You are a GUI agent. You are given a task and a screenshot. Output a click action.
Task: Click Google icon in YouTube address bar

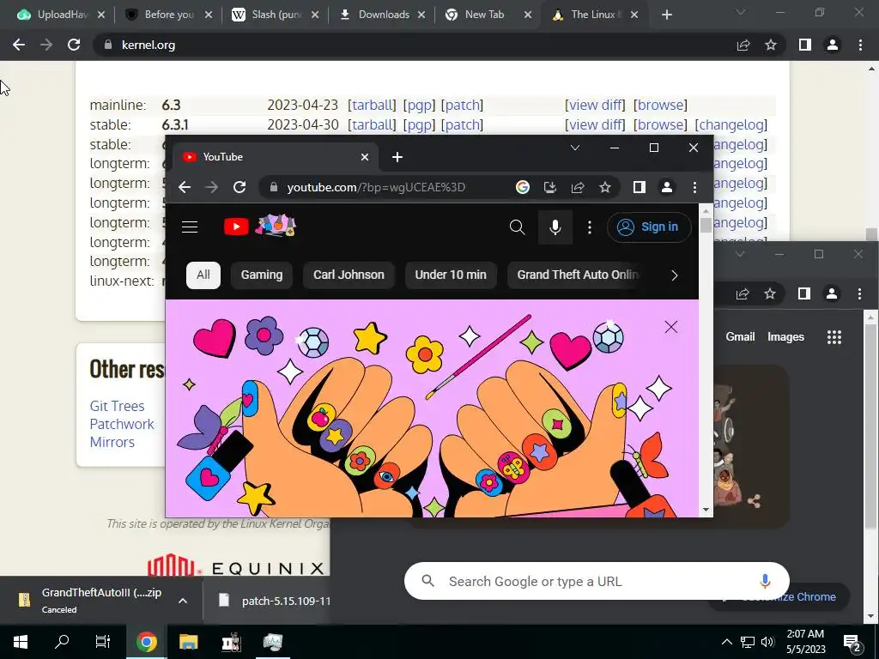click(x=523, y=187)
